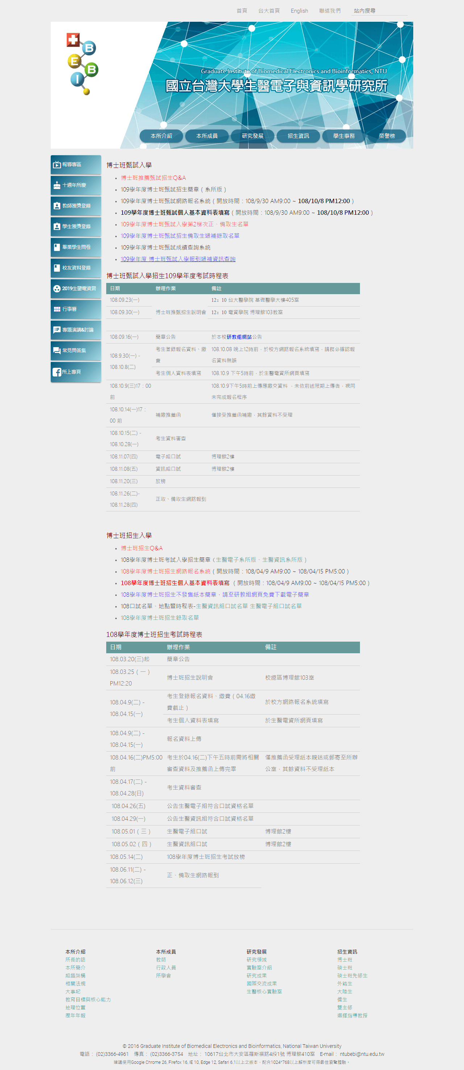Click footer 實驗室介紹 link
464x1070 pixels.
click(x=259, y=968)
